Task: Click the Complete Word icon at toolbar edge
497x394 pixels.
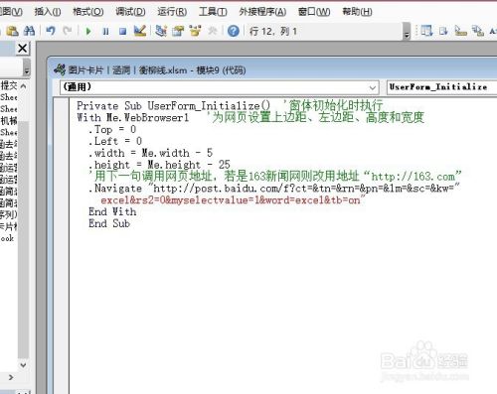Action: coord(493,31)
